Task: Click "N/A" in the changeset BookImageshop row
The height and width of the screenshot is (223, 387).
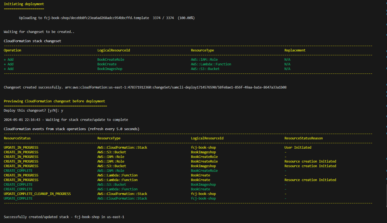Action: [x=287, y=69]
